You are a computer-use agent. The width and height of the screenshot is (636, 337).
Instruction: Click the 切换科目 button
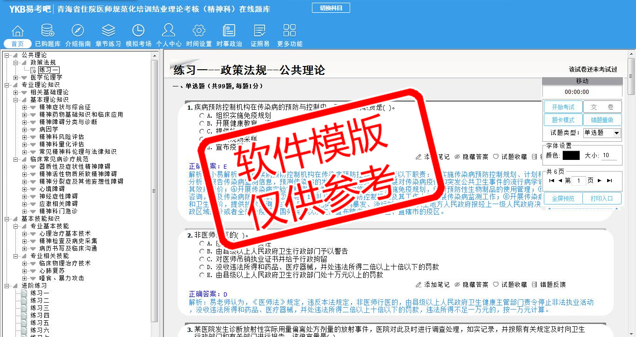(331, 8)
